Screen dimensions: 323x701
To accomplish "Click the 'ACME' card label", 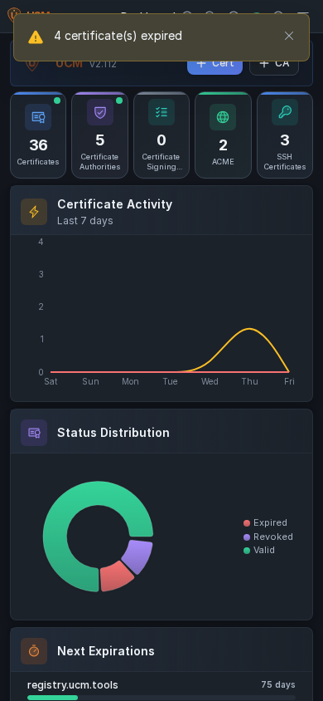I will tap(223, 162).
